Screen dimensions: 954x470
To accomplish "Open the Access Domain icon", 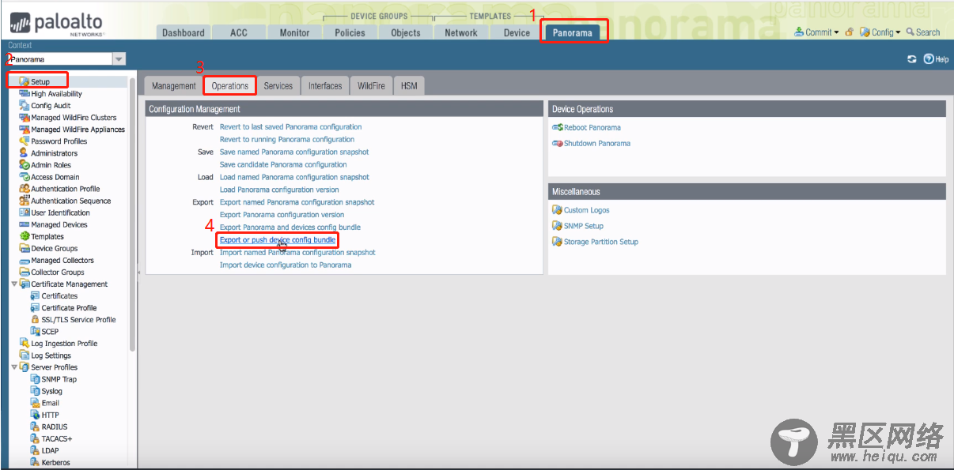I will point(25,177).
